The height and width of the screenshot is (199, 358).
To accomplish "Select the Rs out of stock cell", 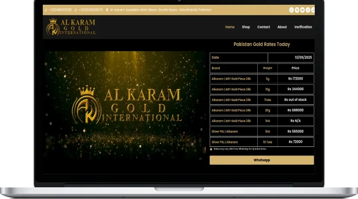I will (295, 100).
